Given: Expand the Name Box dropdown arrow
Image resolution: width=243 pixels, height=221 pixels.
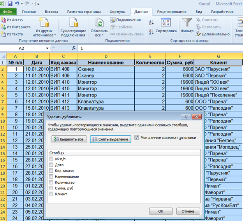Looking at the screenshot, I should pyautogui.click(x=48, y=48).
